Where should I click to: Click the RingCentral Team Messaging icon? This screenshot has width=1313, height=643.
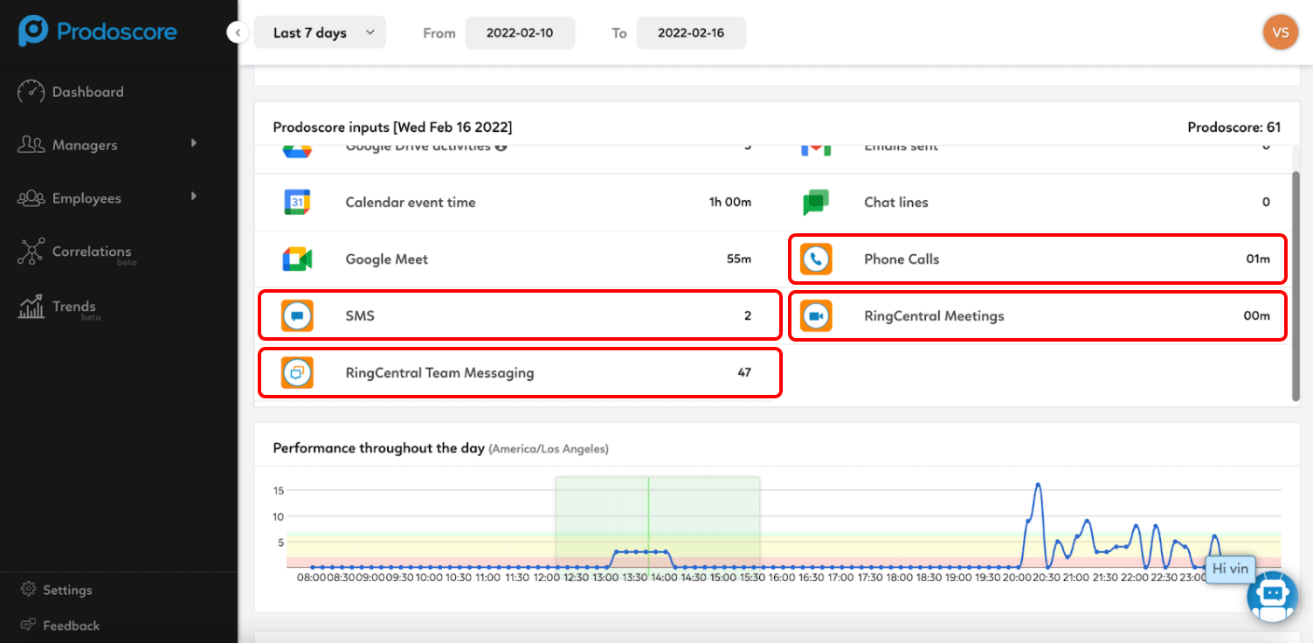point(297,372)
